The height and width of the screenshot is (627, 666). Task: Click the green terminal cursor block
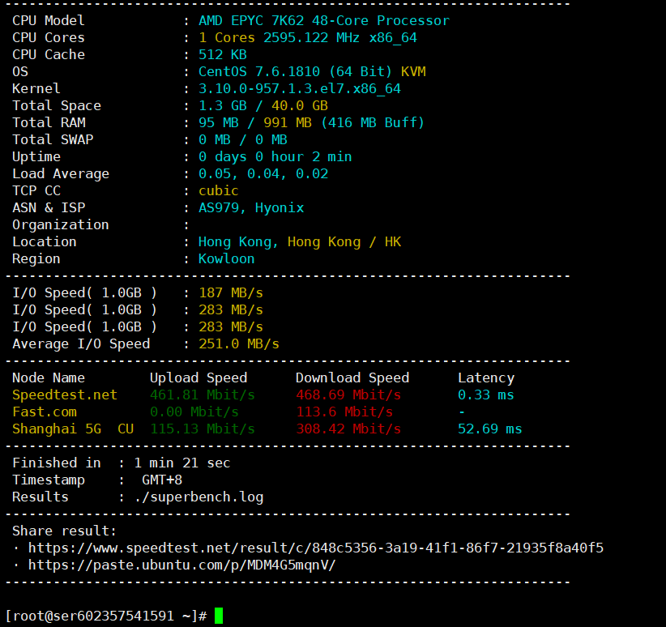click(x=218, y=616)
